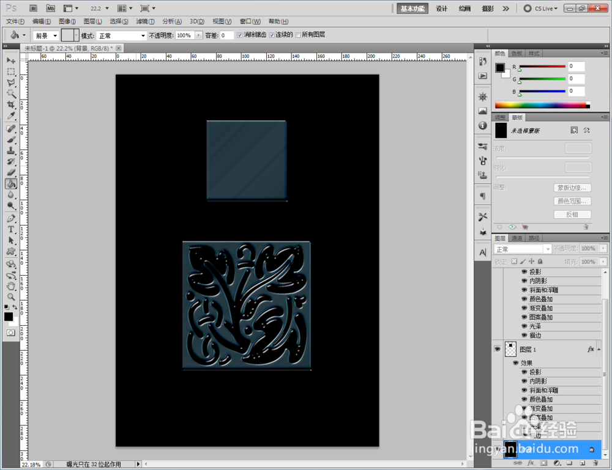Open the 文件 menu

pyautogui.click(x=15, y=21)
